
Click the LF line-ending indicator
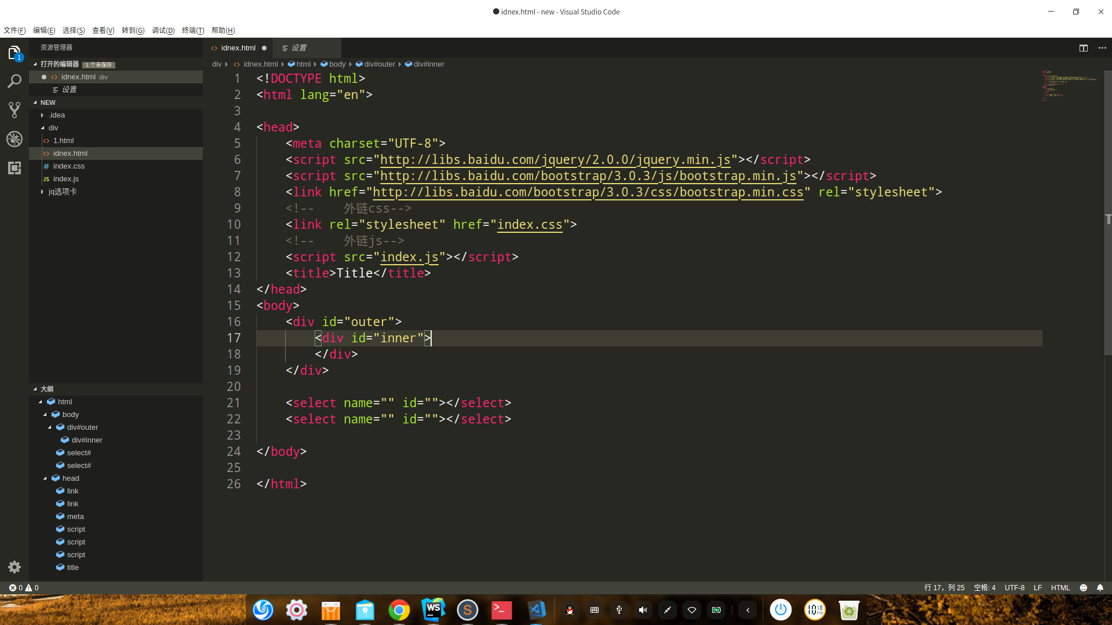[1037, 587]
